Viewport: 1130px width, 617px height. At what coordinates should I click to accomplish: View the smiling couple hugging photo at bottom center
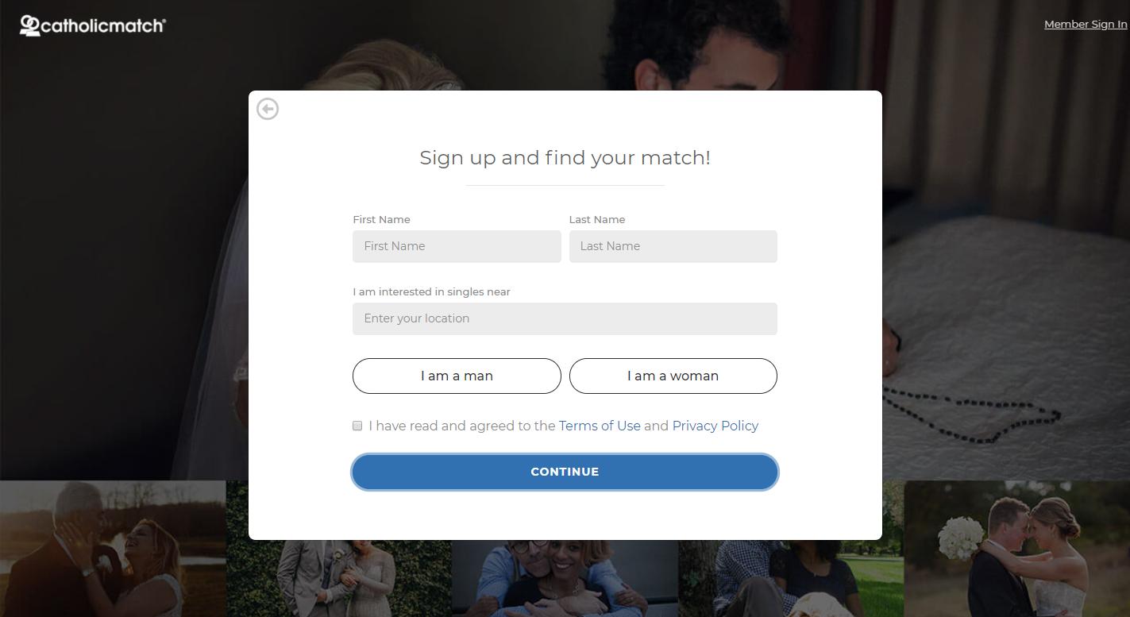pos(565,578)
